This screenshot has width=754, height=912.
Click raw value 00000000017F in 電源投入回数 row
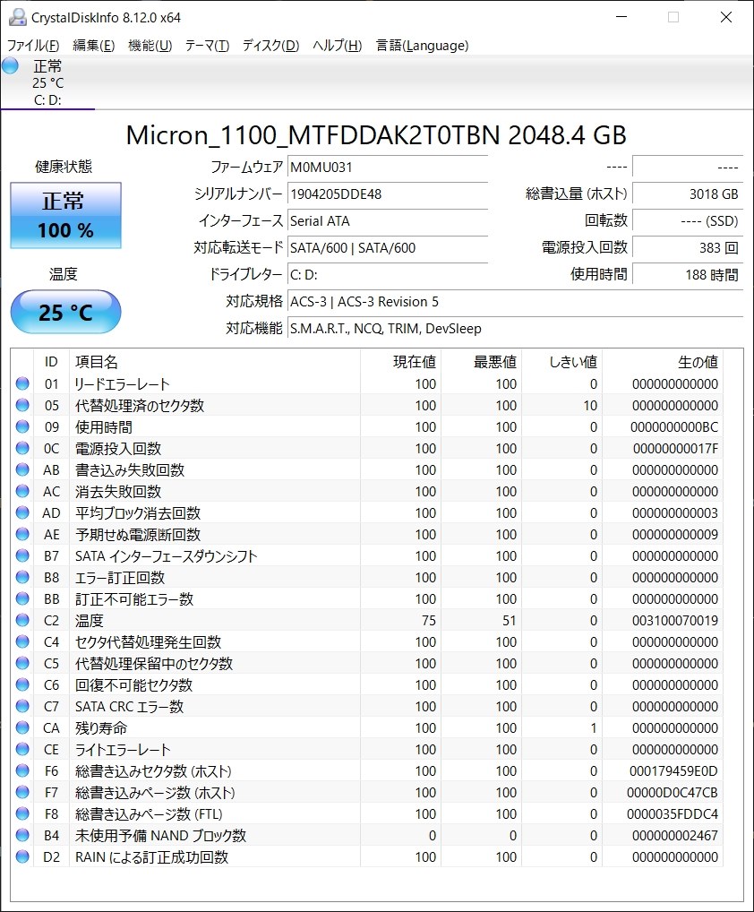click(x=675, y=449)
